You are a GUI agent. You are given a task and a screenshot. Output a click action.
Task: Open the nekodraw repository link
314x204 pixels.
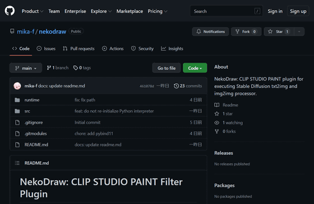53,31
